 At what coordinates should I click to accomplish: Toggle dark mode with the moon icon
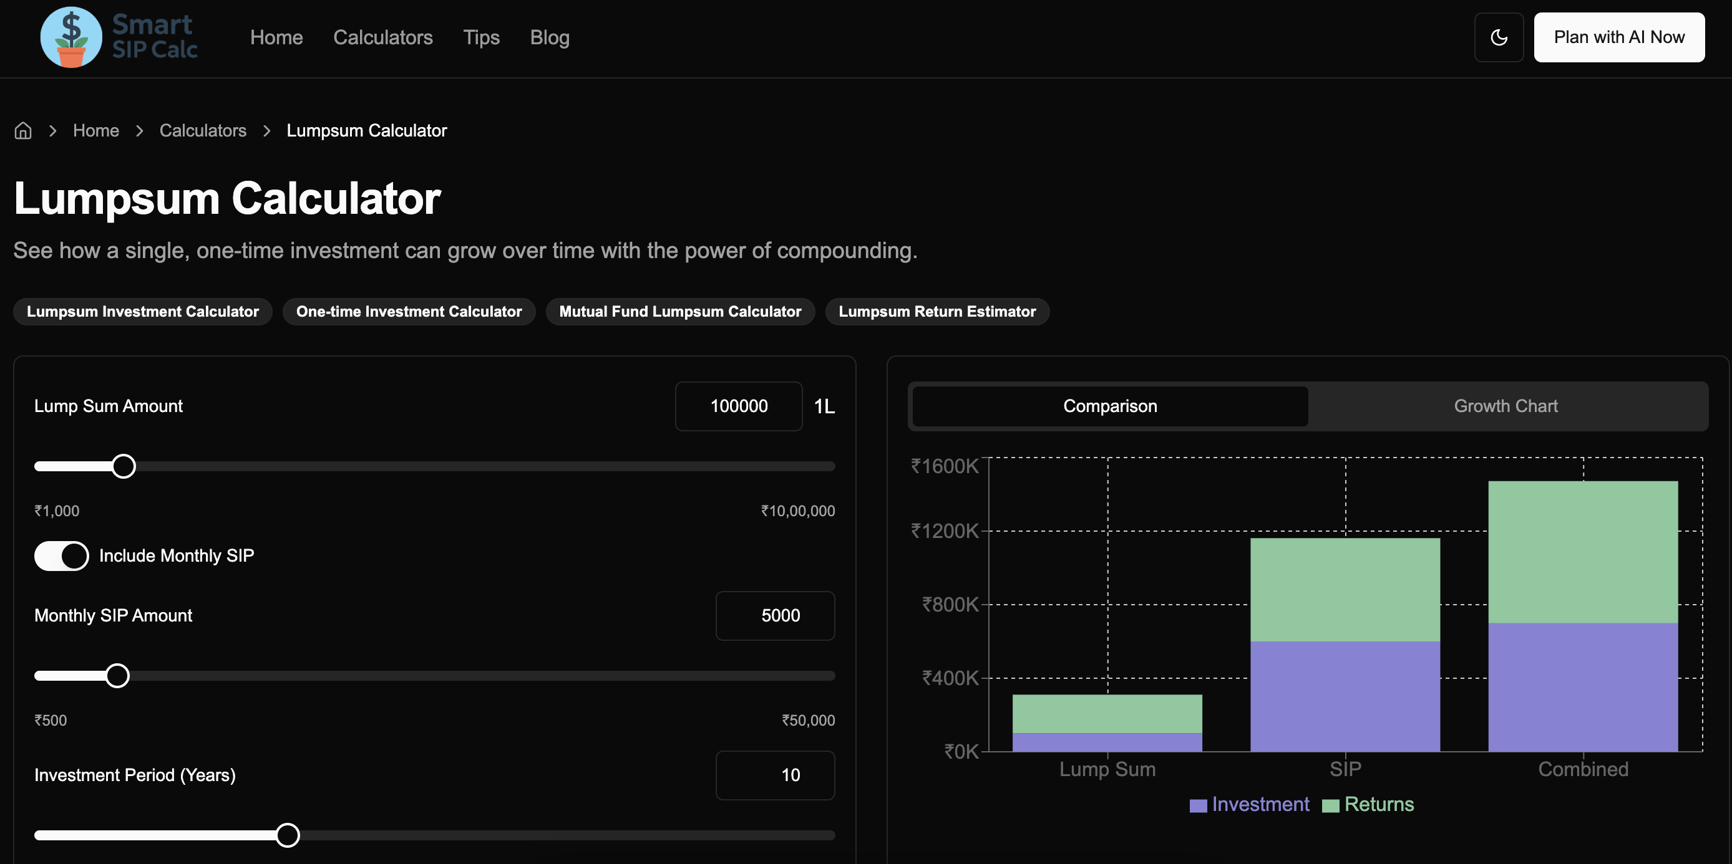click(x=1498, y=37)
